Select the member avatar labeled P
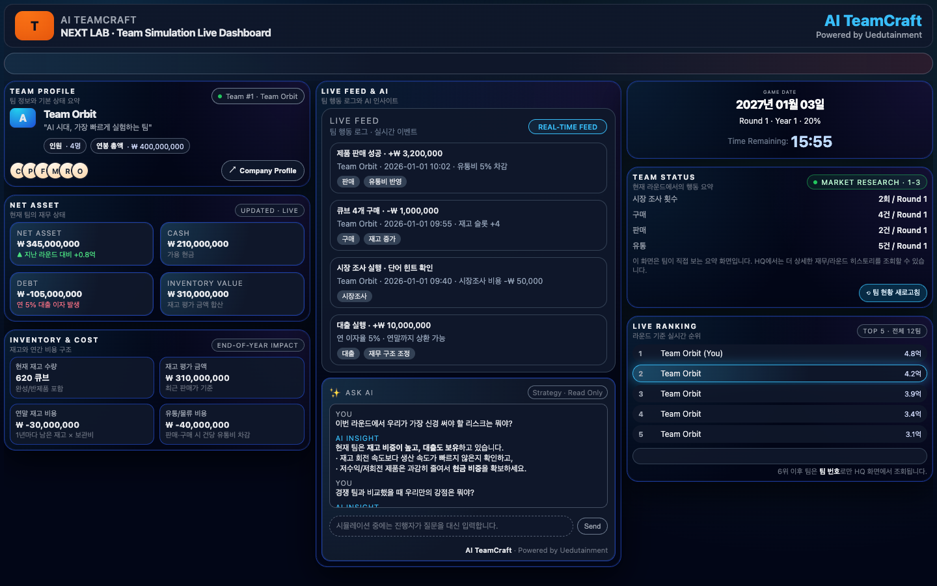937x586 pixels. [31, 171]
